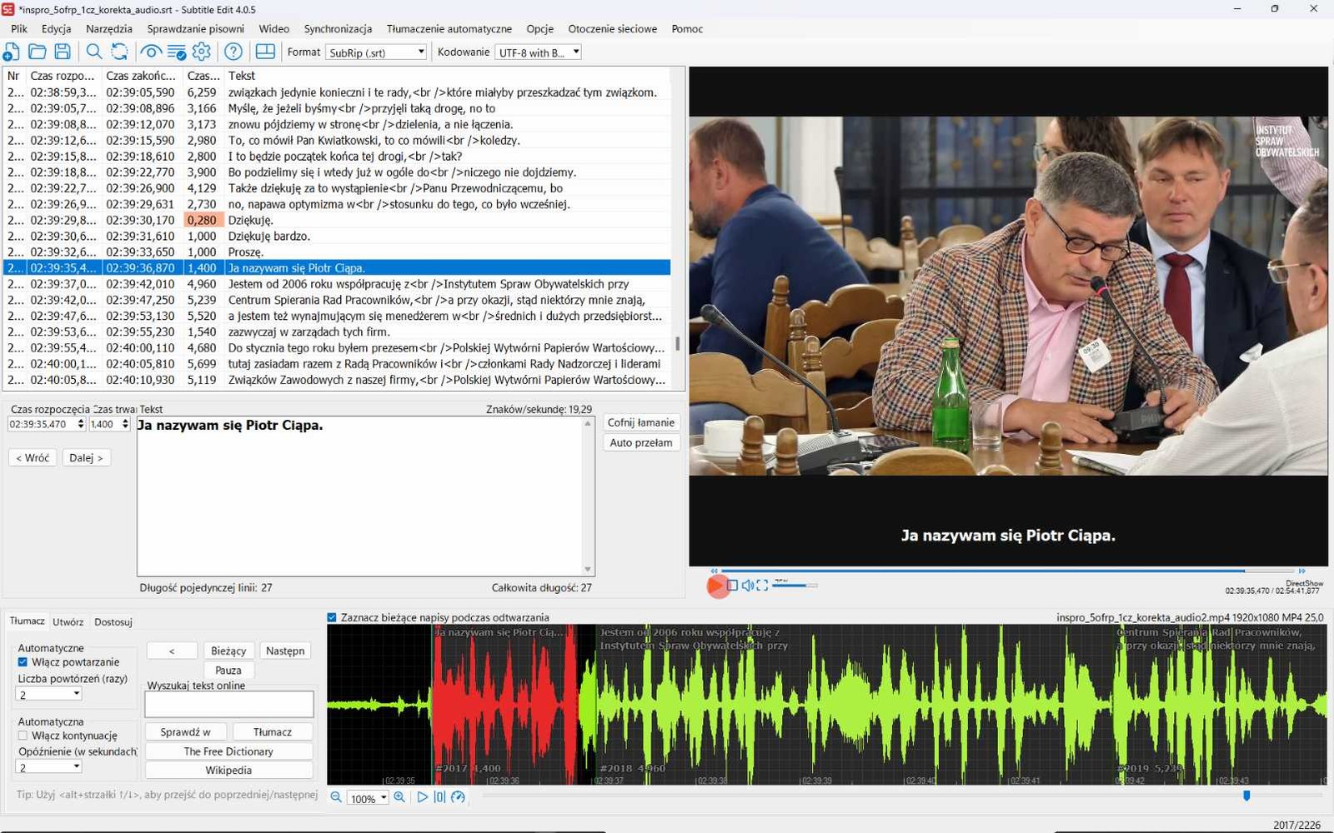This screenshot has height=833, width=1334.
Task: Open waveform playback speed gauge icon
Action: coord(458,797)
